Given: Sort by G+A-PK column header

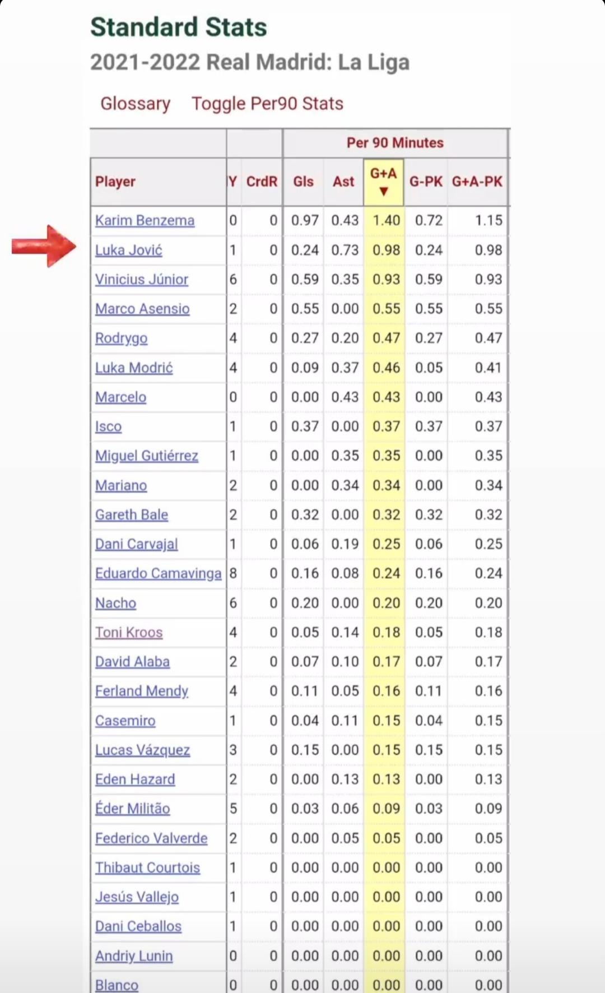Looking at the screenshot, I should (x=477, y=182).
